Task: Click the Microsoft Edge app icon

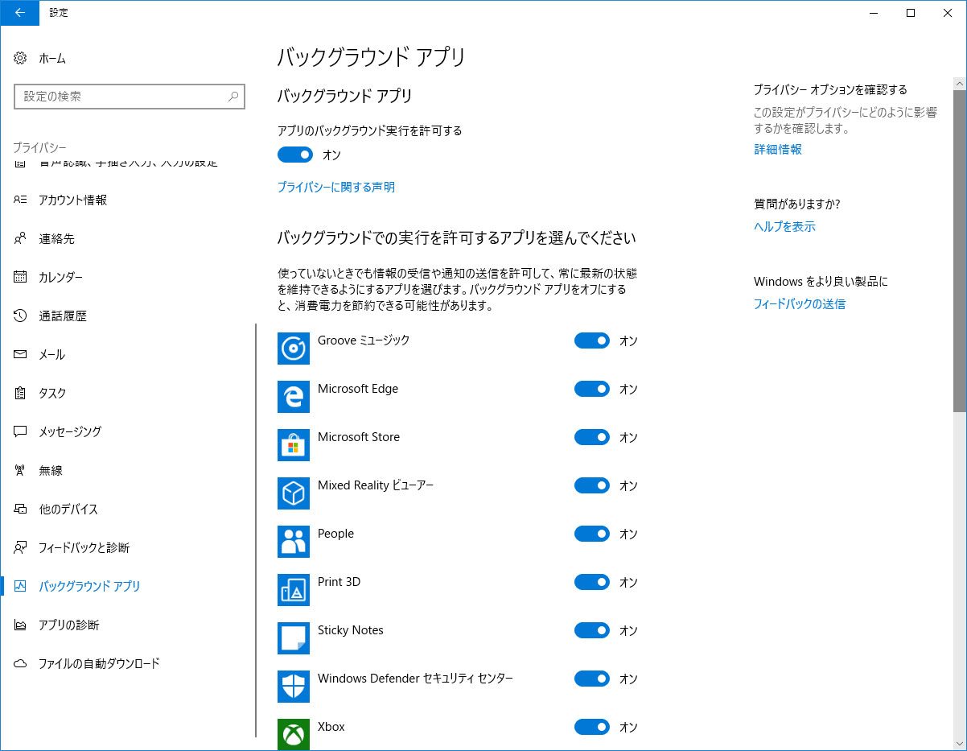Action: tap(294, 397)
